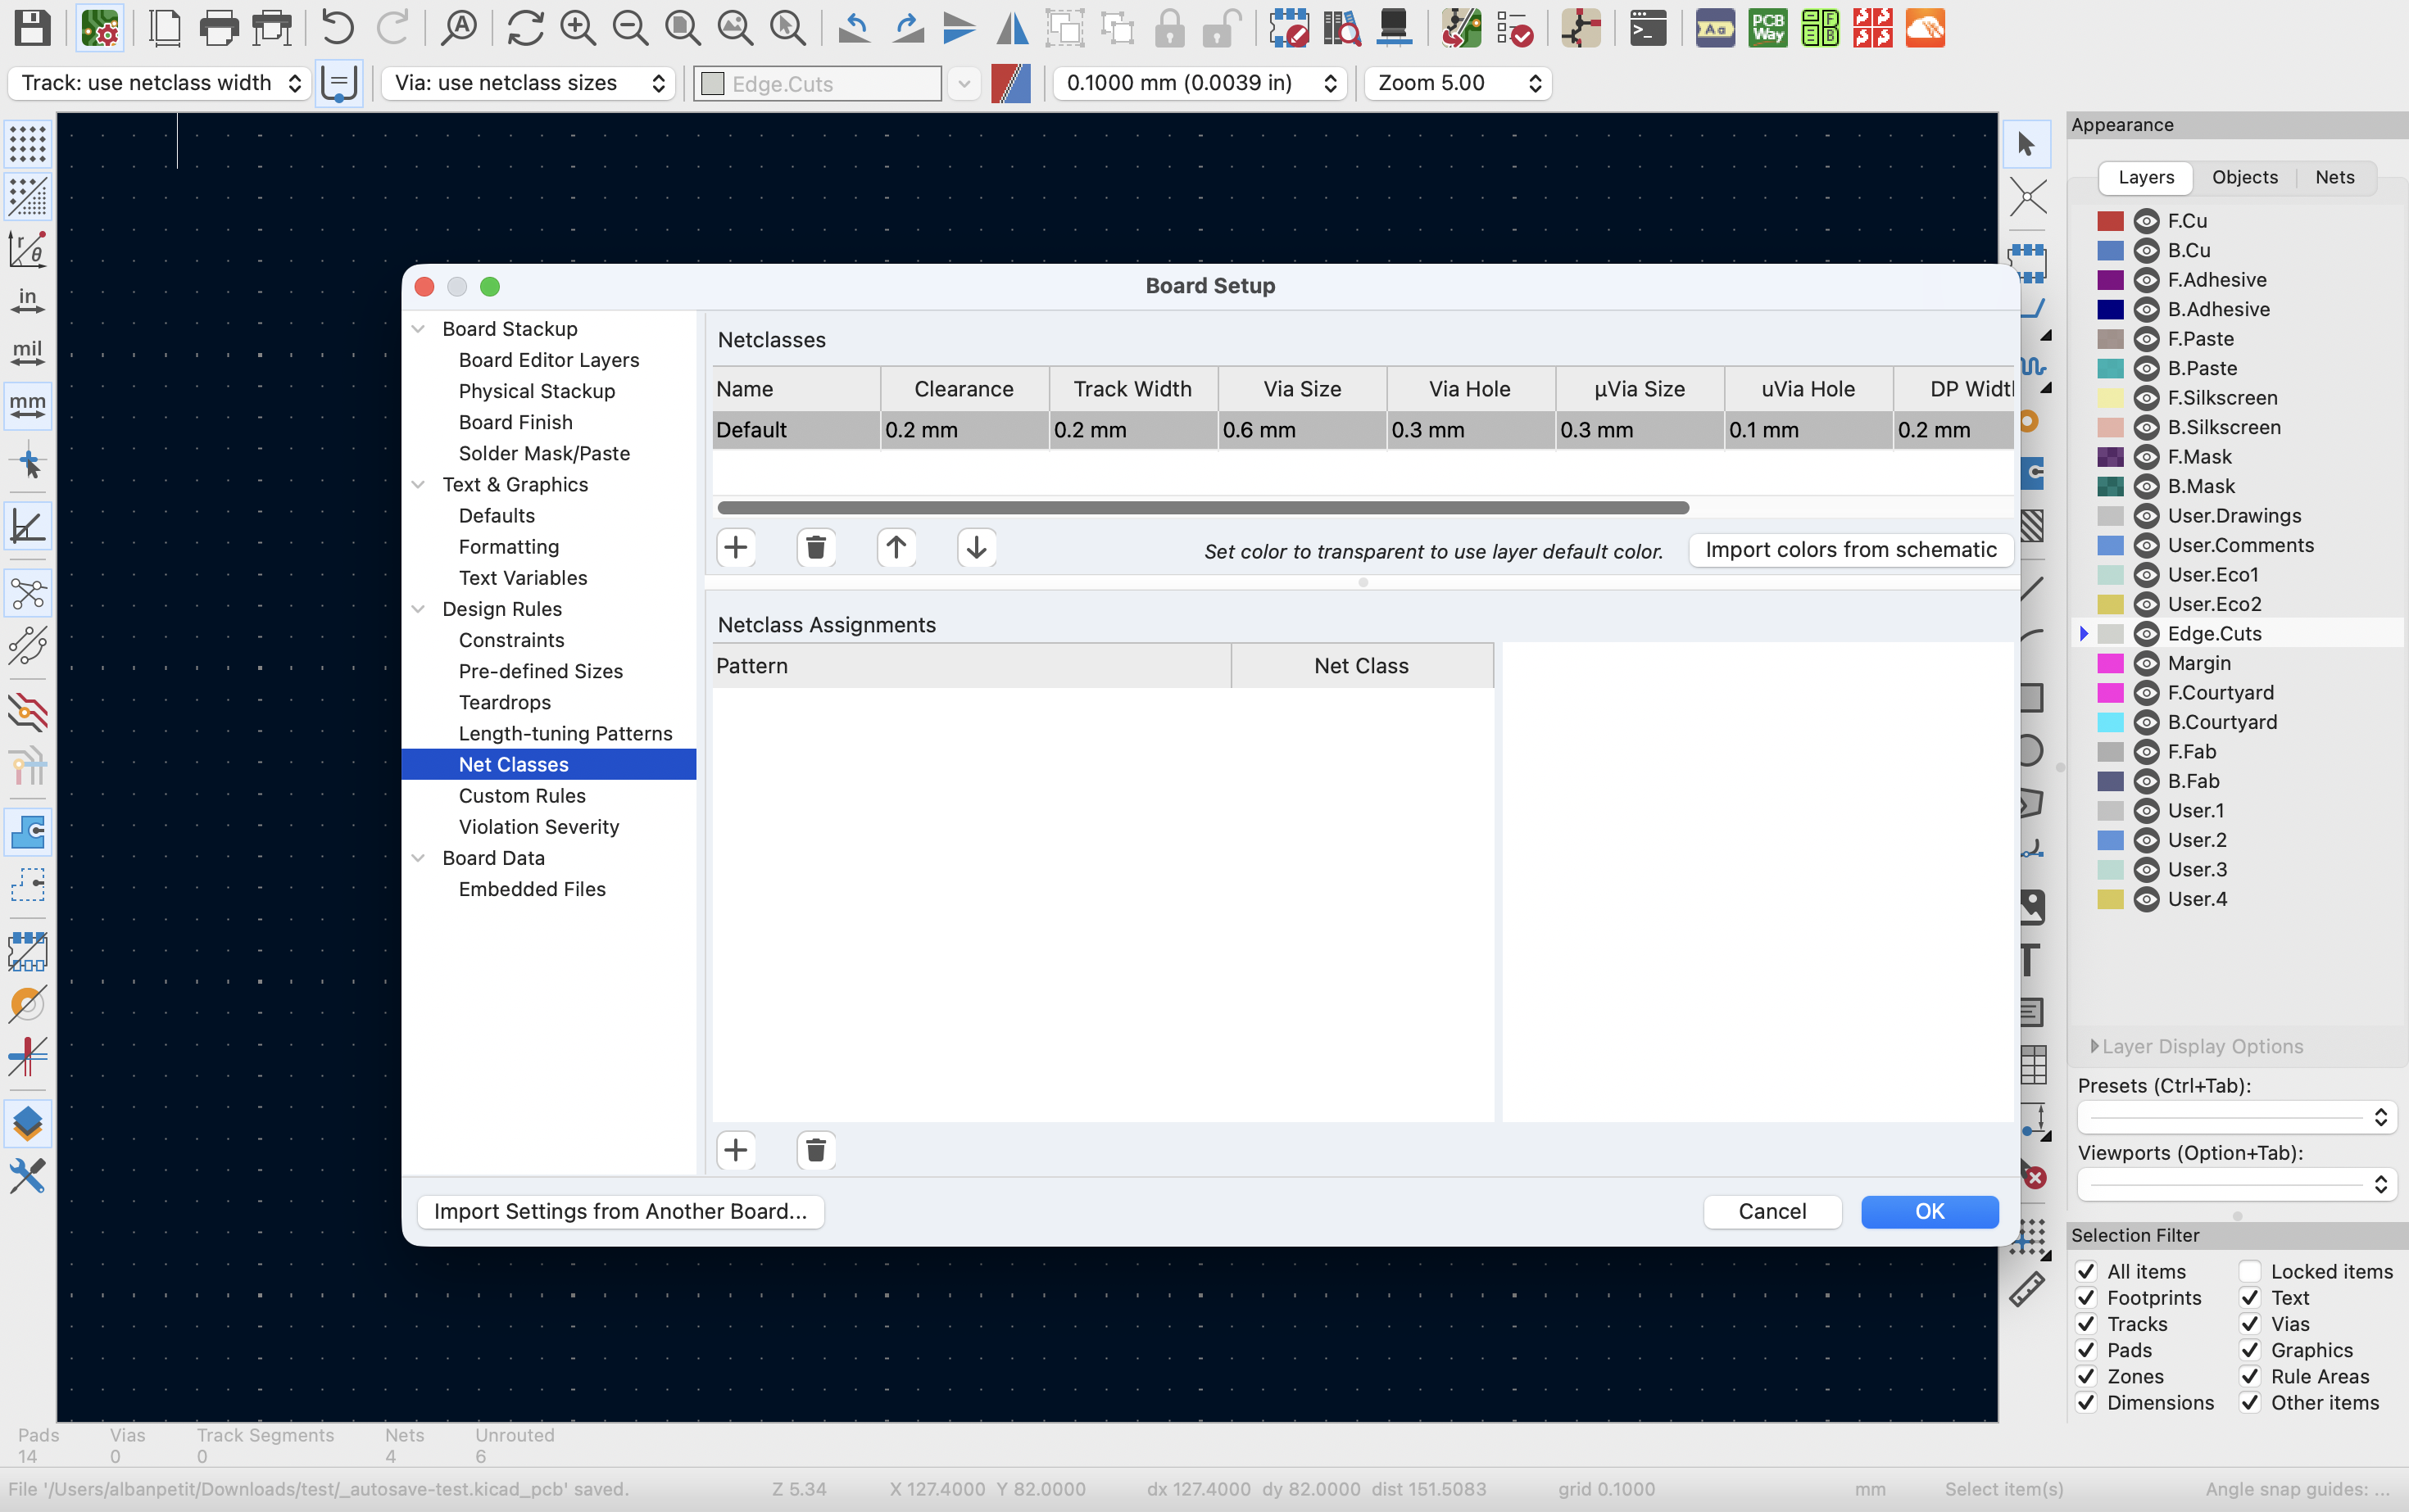
Task: Enable the Locked items checkbox
Action: [x=2250, y=1272]
